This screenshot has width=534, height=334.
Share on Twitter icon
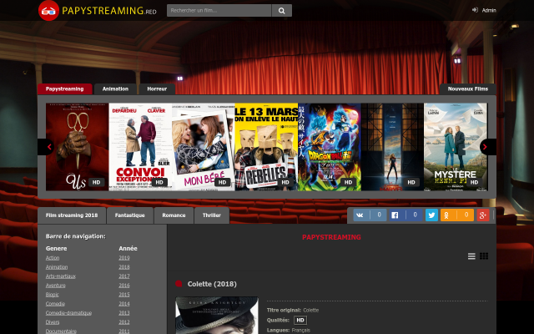tap(431, 215)
